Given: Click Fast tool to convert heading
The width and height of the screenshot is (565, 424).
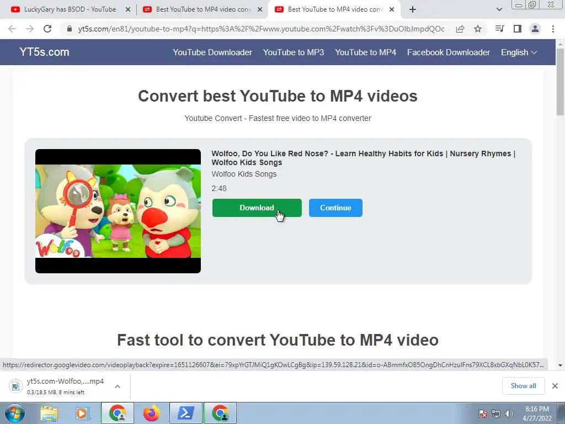Looking at the screenshot, I should point(278,340).
